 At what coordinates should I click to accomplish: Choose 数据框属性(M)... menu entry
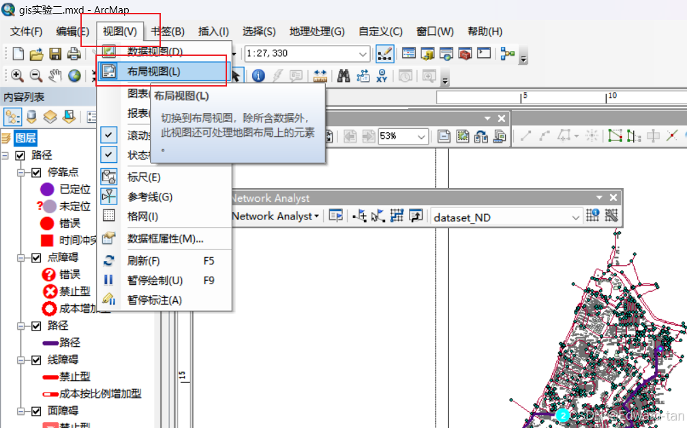coord(166,239)
